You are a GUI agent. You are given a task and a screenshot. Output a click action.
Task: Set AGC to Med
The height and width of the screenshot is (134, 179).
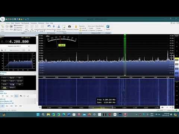click(12, 96)
